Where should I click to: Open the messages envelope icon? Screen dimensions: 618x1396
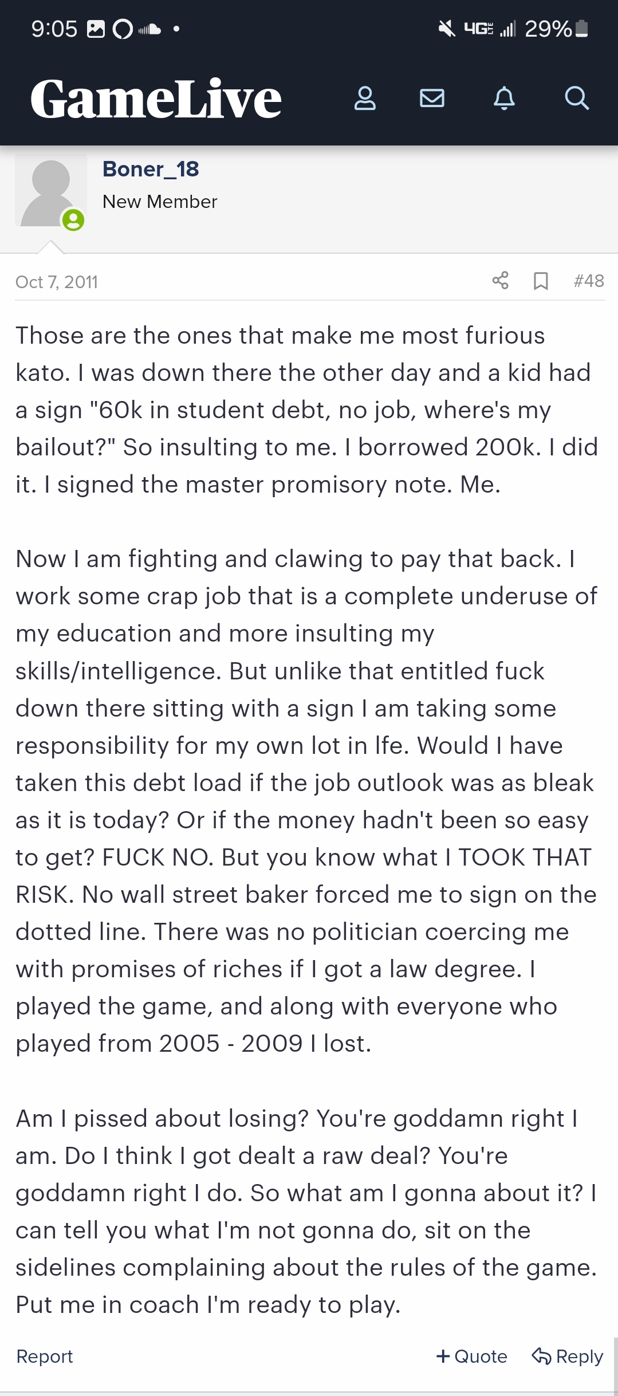click(432, 98)
